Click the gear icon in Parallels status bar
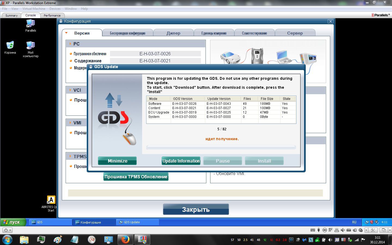 [x=361, y=230]
